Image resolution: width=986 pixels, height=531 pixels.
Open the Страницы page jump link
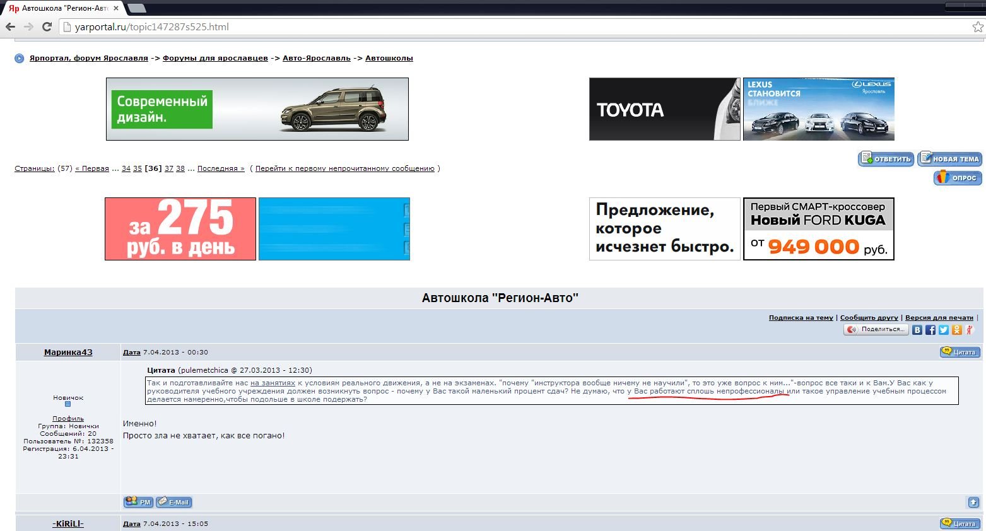coord(34,168)
